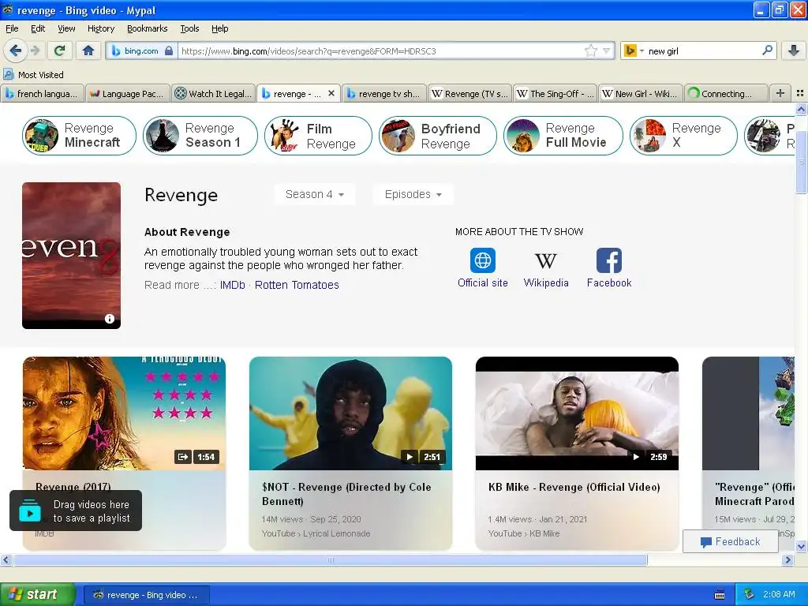
Task: Click in the URL address field
Action: 381,50
